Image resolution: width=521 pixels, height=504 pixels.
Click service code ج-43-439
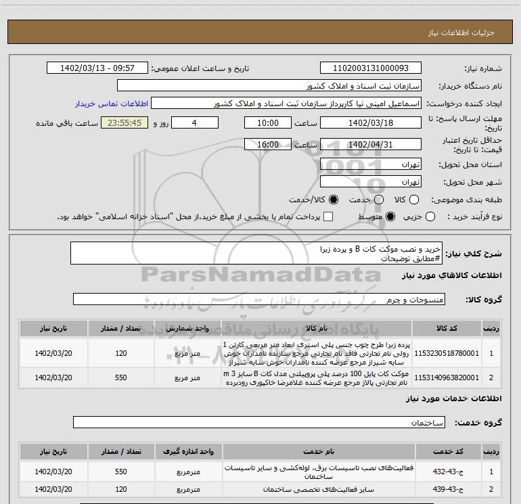pos(448,489)
